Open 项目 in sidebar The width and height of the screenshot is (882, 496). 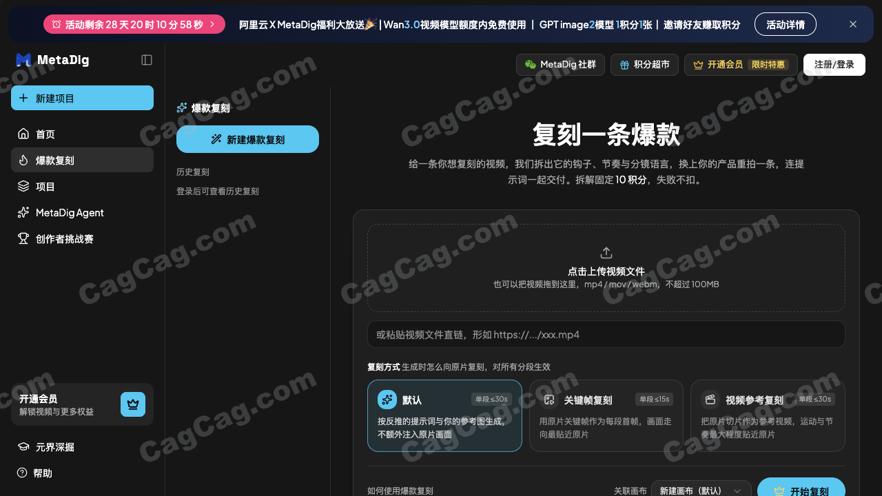82,186
